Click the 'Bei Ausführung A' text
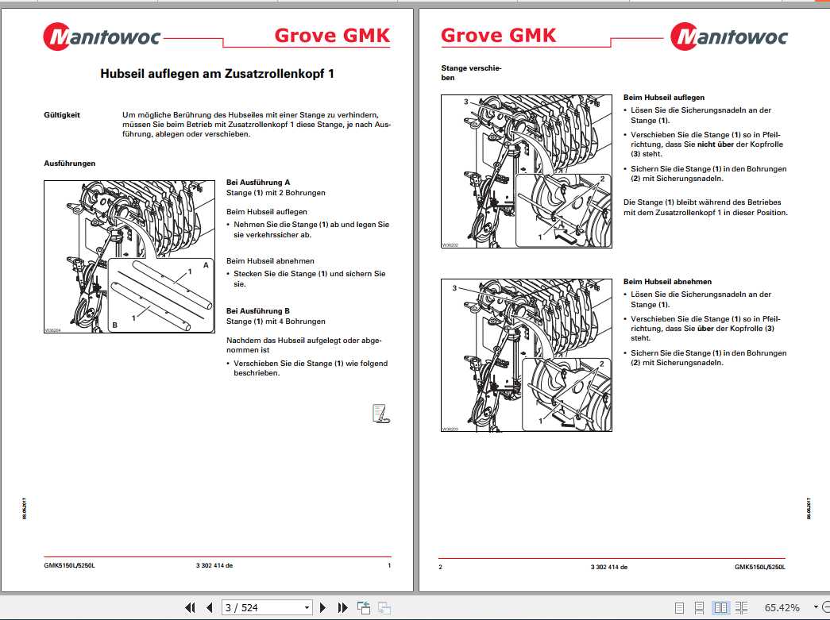 [258, 183]
